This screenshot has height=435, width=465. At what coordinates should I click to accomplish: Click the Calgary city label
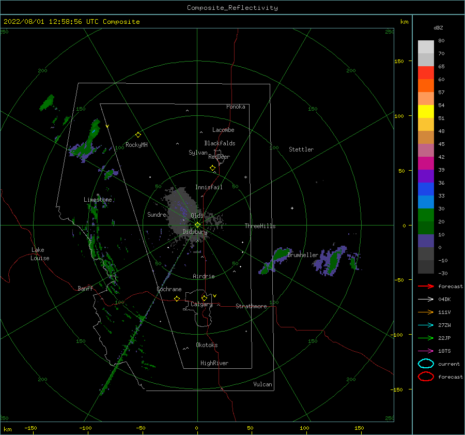coord(202,304)
